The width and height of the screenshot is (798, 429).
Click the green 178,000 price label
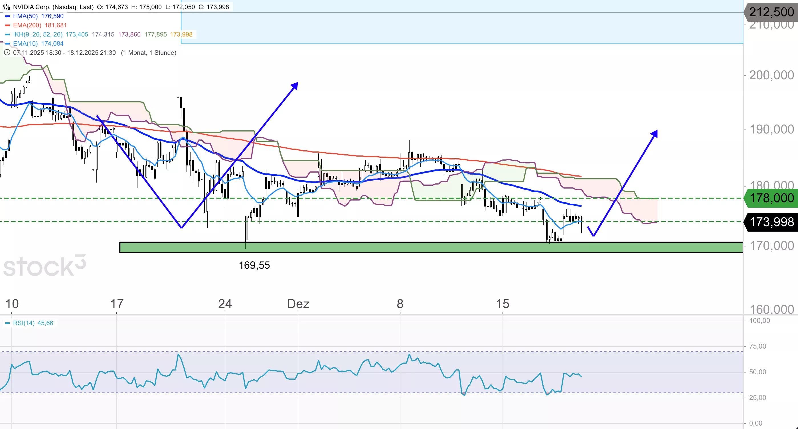771,198
